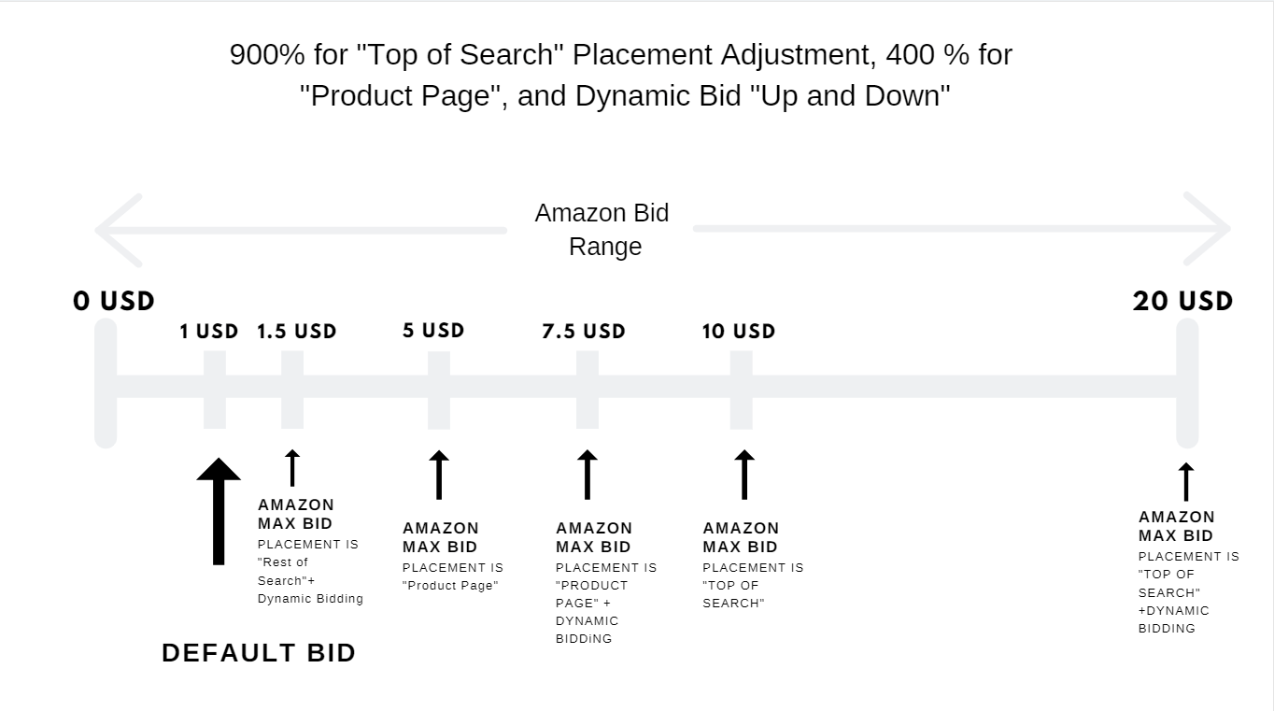Select the 1 USD tick marker
The image size is (1274, 711).
pos(215,390)
